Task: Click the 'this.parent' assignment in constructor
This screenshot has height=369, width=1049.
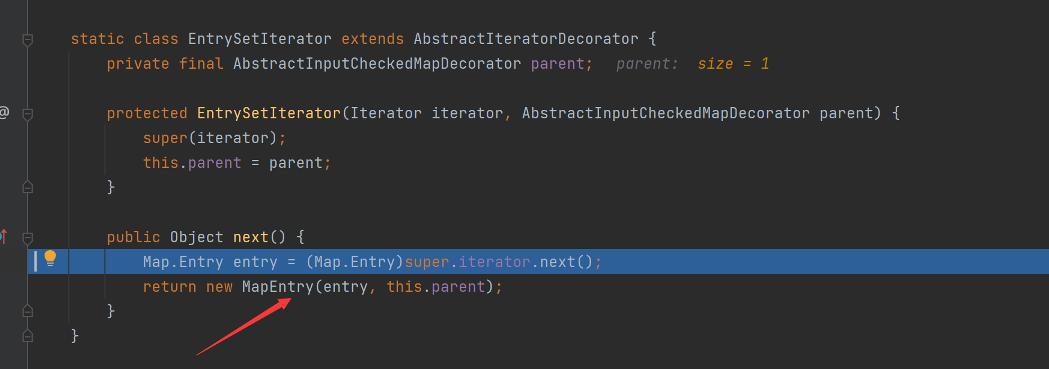Action: point(192,163)
